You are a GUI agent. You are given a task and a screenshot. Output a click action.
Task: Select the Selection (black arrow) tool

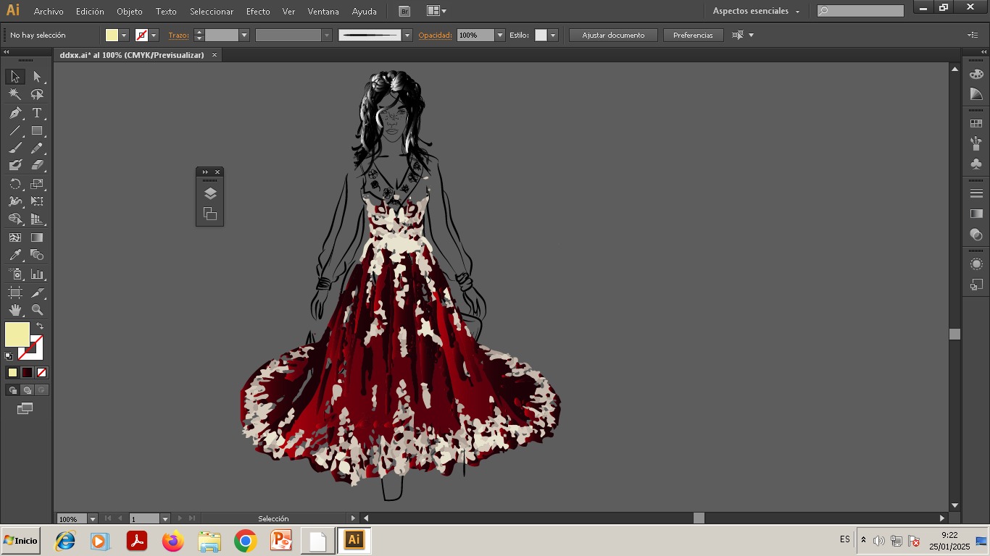[x=15, y=77]
